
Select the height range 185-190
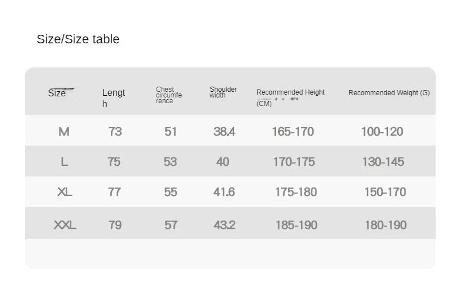pyautogui.click(x=296, y=225)
